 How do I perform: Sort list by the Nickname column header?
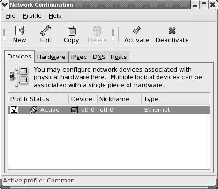(x=120, y=99)
